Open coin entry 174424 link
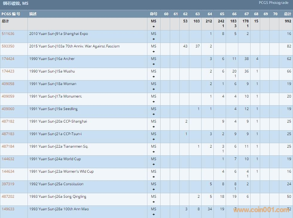 [x=8, y=59]
